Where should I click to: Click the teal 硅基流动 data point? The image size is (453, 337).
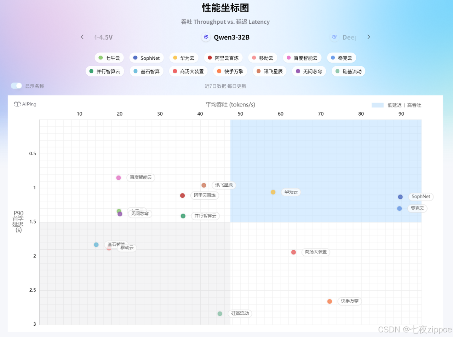[220, 314]
